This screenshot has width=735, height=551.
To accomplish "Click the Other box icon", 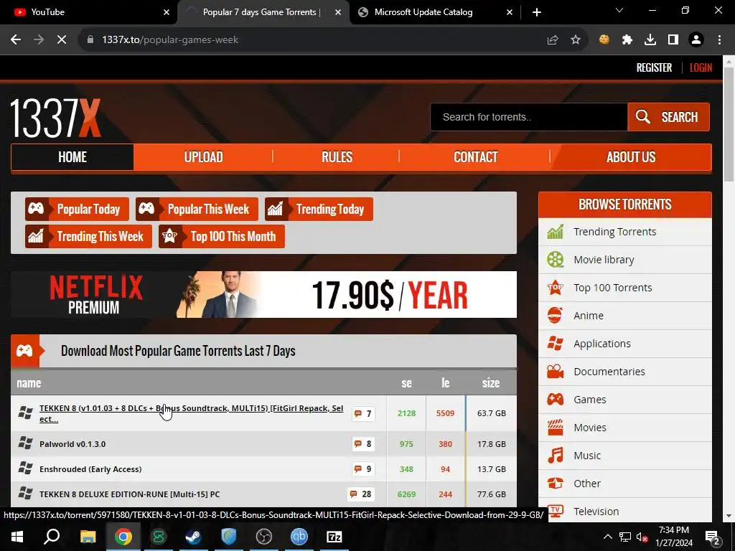I will click(555, 483).
